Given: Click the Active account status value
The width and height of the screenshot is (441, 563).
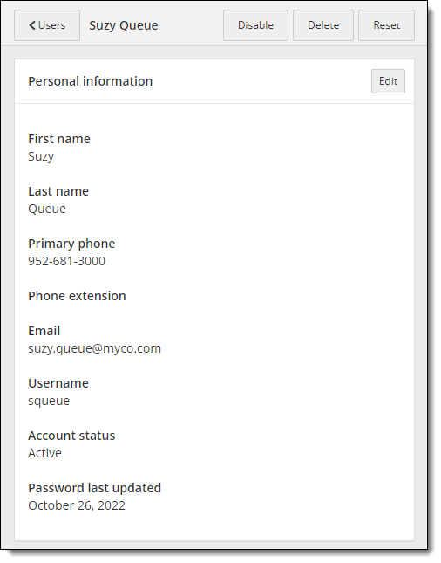Looking at the screenshot, I should pos(44,453).
